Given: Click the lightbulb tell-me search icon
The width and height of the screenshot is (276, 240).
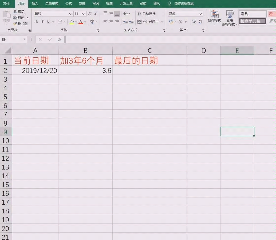Looking at the screenshot, I should [169, 3].
